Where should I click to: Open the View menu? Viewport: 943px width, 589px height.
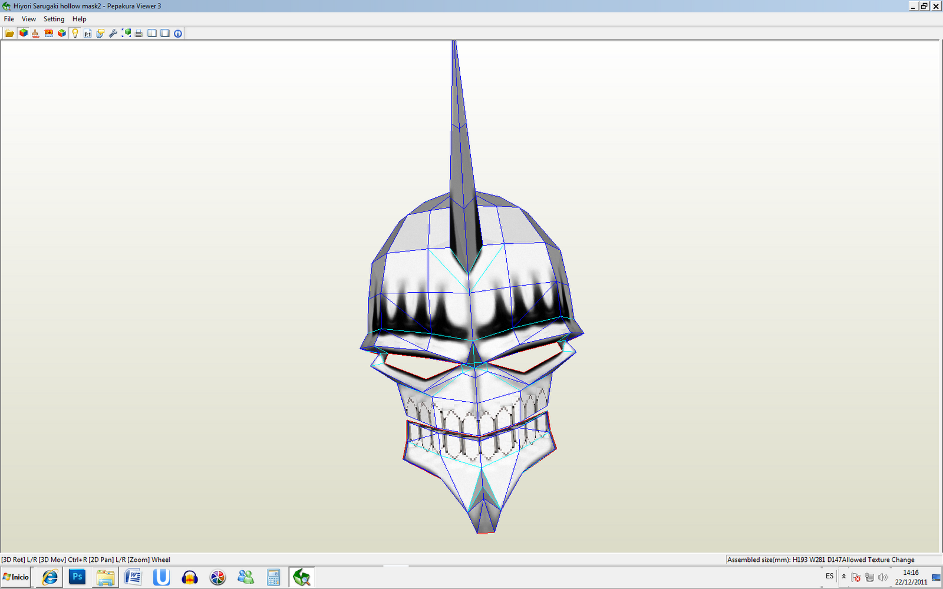tap(28, 19)
